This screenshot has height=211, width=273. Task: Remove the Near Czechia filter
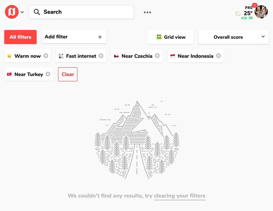157,56
